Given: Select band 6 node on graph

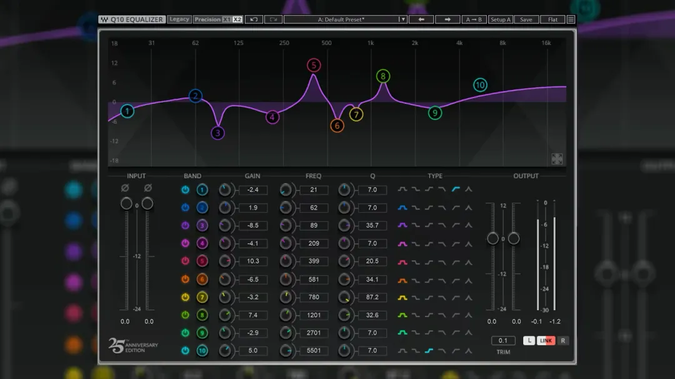Looking at the screenshot, I should click(x=337, y=126).
